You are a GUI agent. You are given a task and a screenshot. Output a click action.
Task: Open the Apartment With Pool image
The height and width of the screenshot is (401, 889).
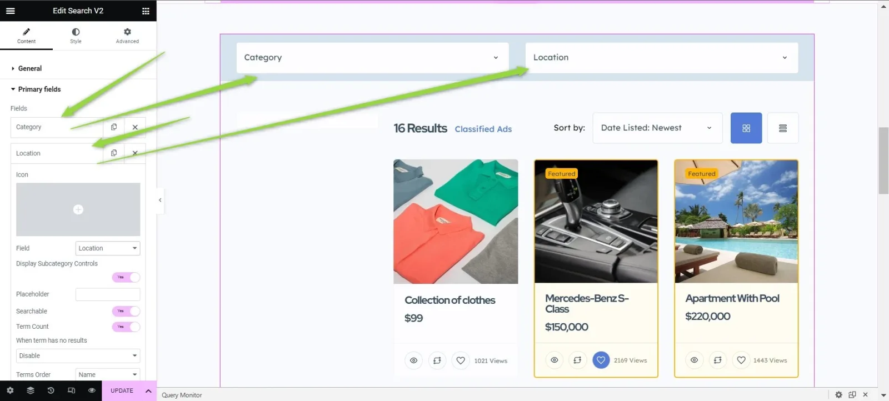click(x=736, y=222)
